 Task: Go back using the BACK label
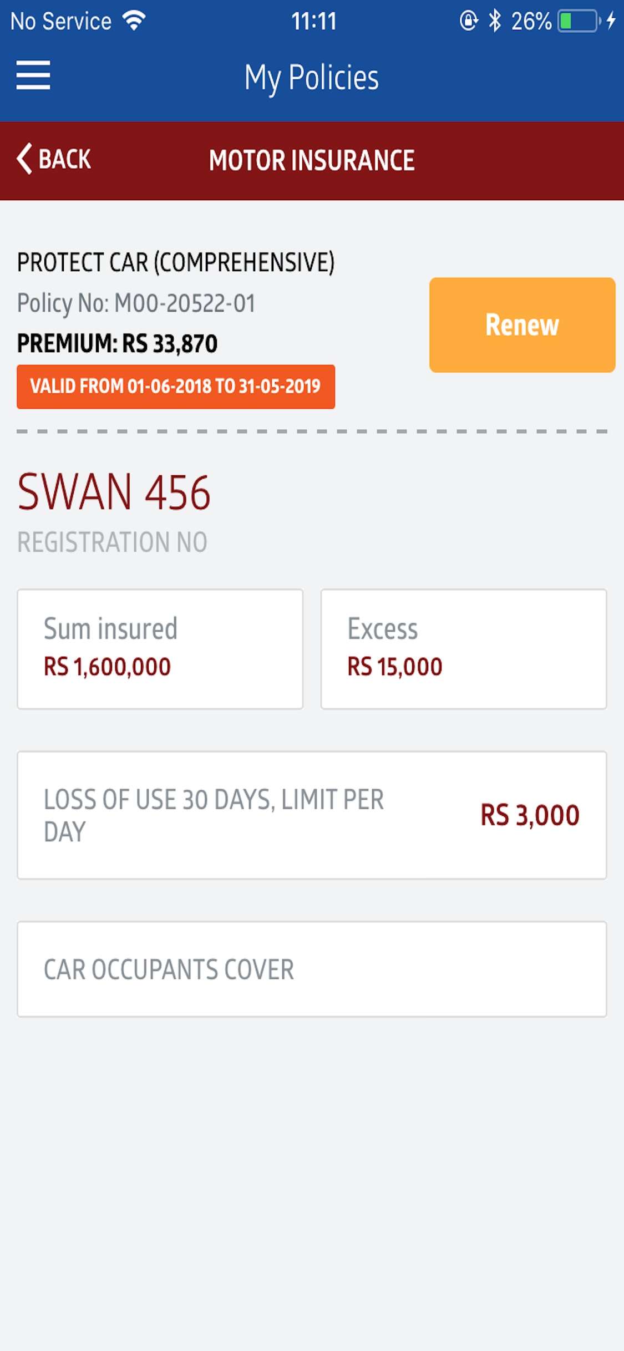[64, 160]
